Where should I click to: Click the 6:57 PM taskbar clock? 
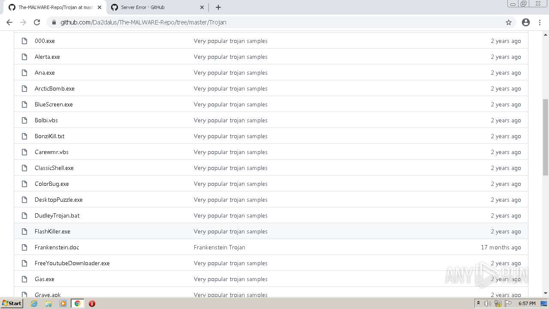coord(527,303)
